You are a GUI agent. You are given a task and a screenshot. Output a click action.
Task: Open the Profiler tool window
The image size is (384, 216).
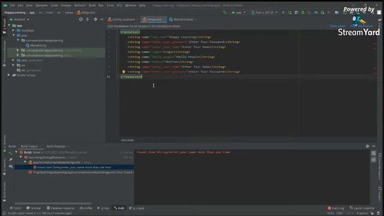[x=86, y=208]
